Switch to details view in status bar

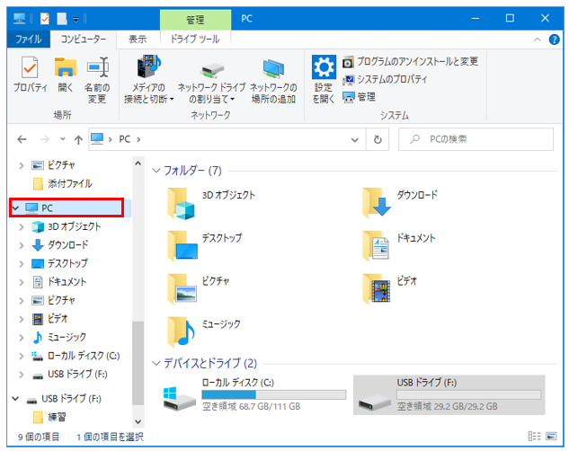(x=537, y=437)
